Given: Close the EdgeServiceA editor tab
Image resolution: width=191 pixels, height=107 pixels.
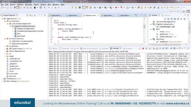Looking at the screenshot, I should click(x=98, y=15).
